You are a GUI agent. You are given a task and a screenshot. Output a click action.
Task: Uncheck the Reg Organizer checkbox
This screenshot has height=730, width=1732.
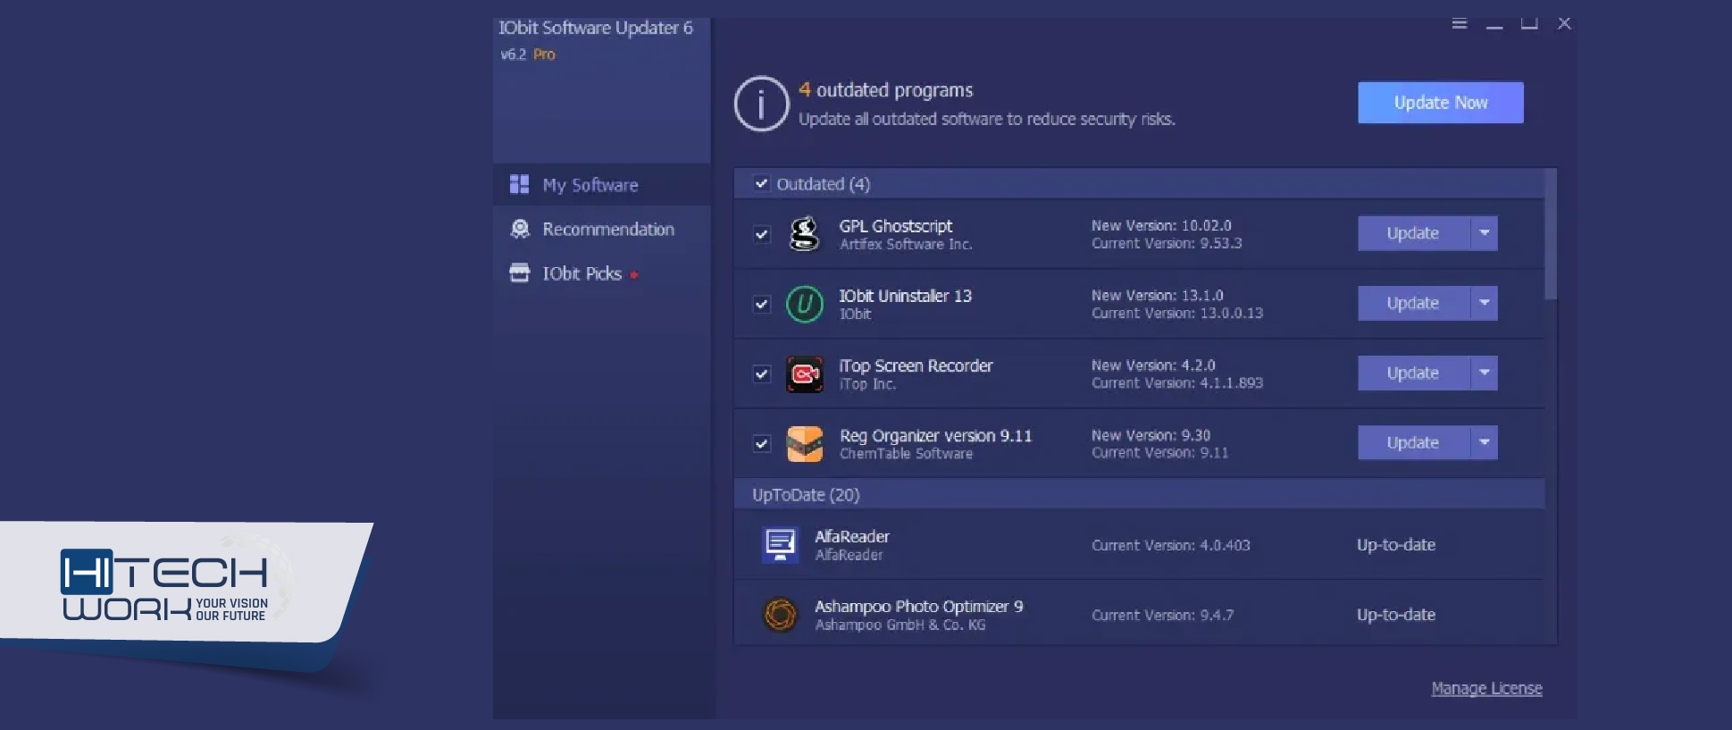pyautogui.click(x=761, y=443)
